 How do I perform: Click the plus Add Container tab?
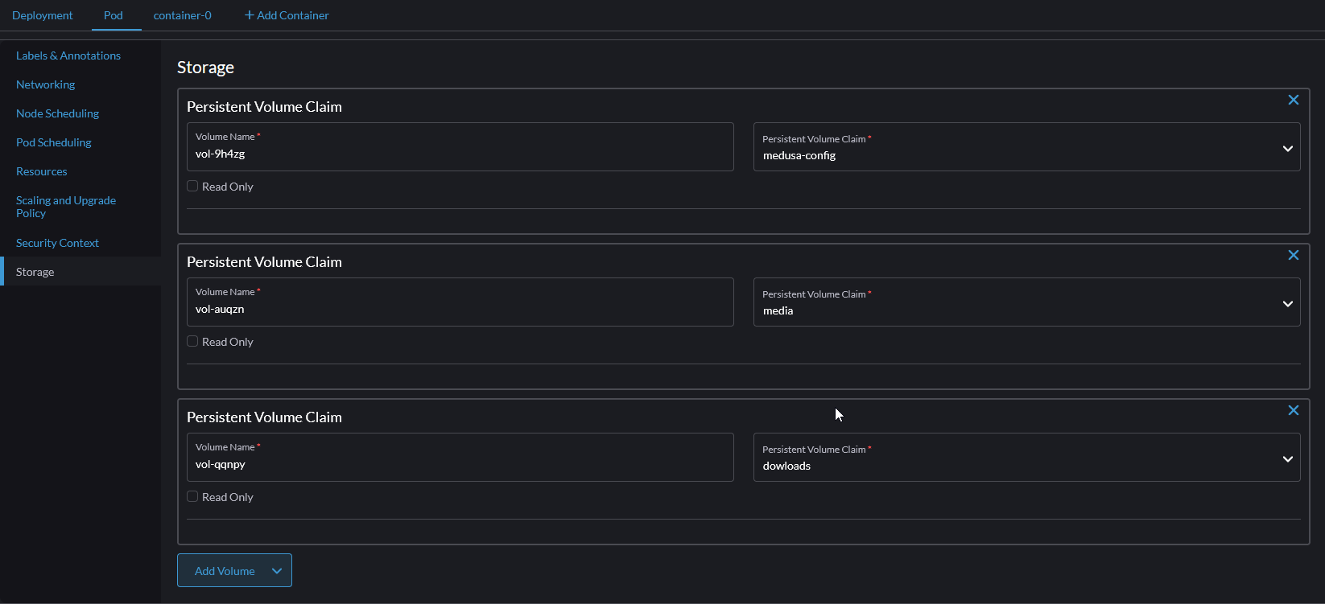coord(287,15)
